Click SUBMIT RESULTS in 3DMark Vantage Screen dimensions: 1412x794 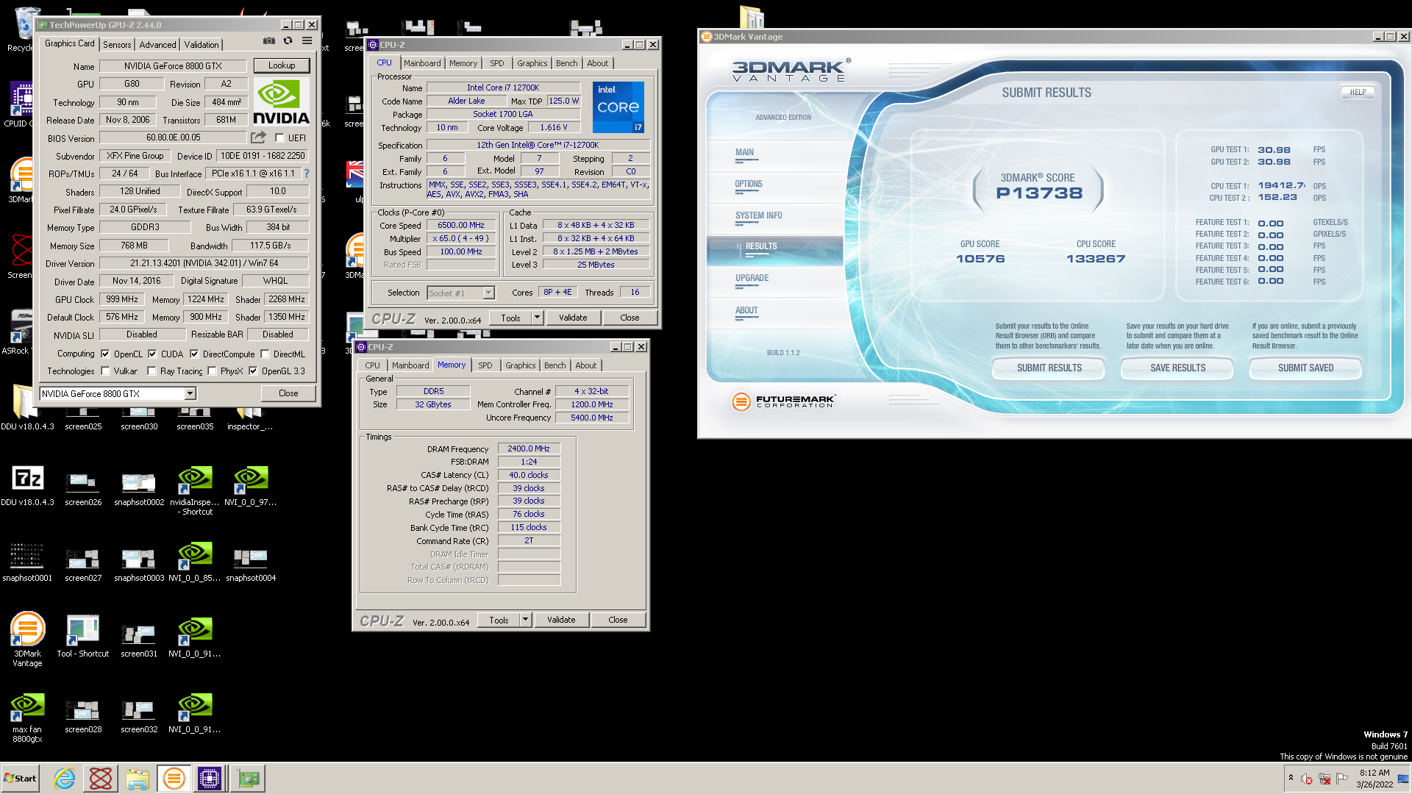pyautogui.click(x=1049, y=368)
